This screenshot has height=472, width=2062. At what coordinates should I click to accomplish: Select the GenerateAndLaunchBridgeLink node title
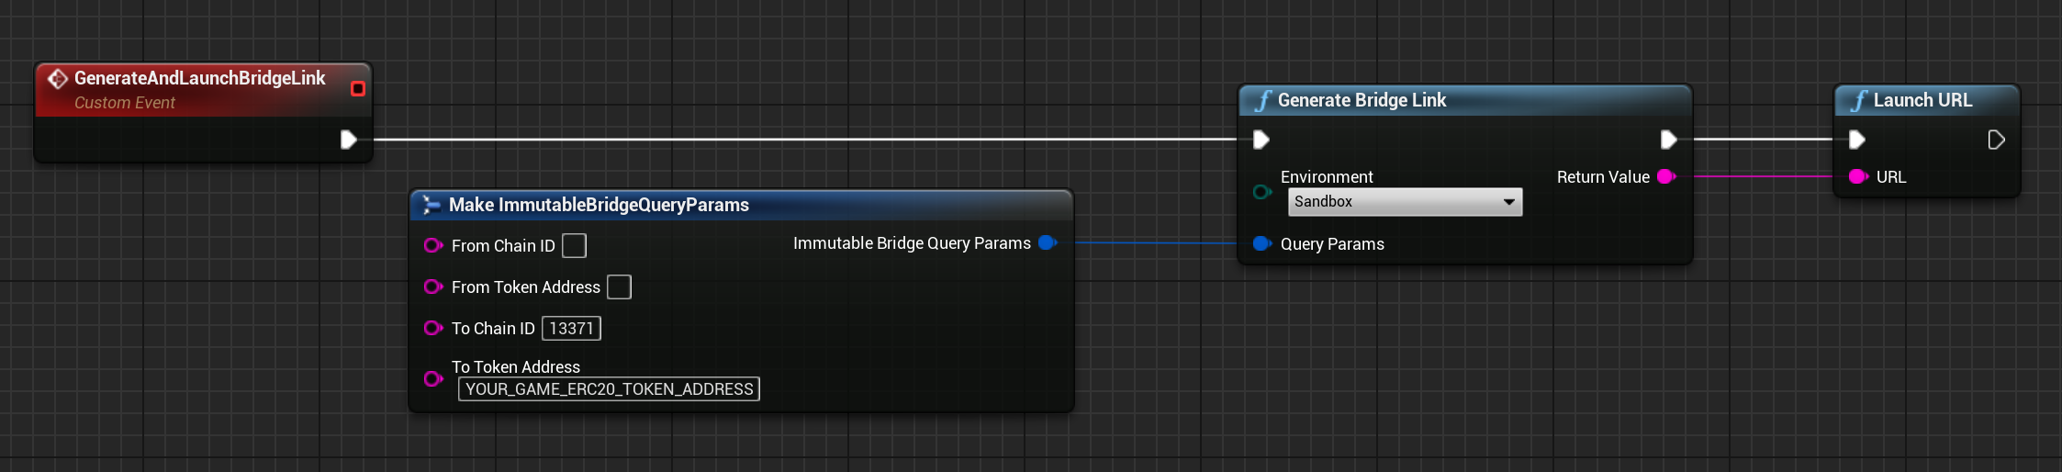199,78
